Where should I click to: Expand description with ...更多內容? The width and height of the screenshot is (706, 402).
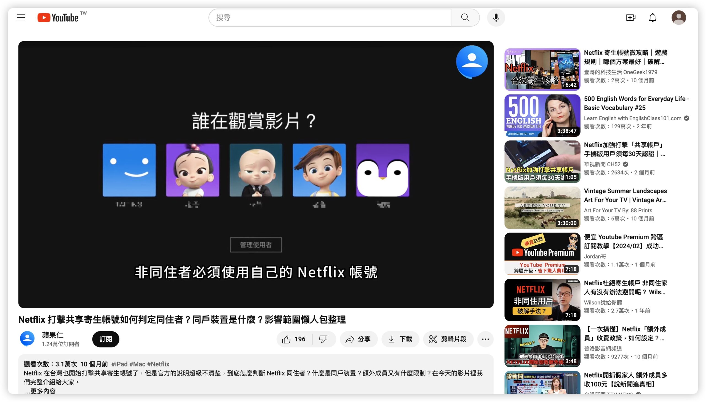click(40, 391)
